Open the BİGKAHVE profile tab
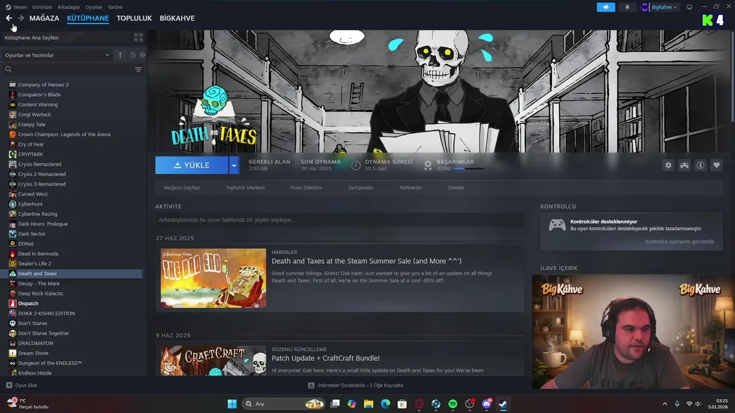This screenshot has height=413, width=735. [x=177, y=18]
